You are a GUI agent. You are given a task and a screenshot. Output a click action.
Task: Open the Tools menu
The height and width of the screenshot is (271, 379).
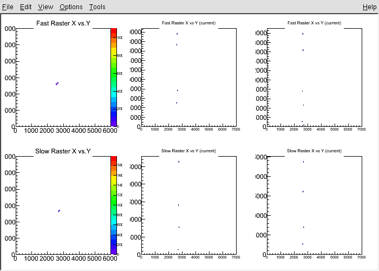click(x=97, y=7)
